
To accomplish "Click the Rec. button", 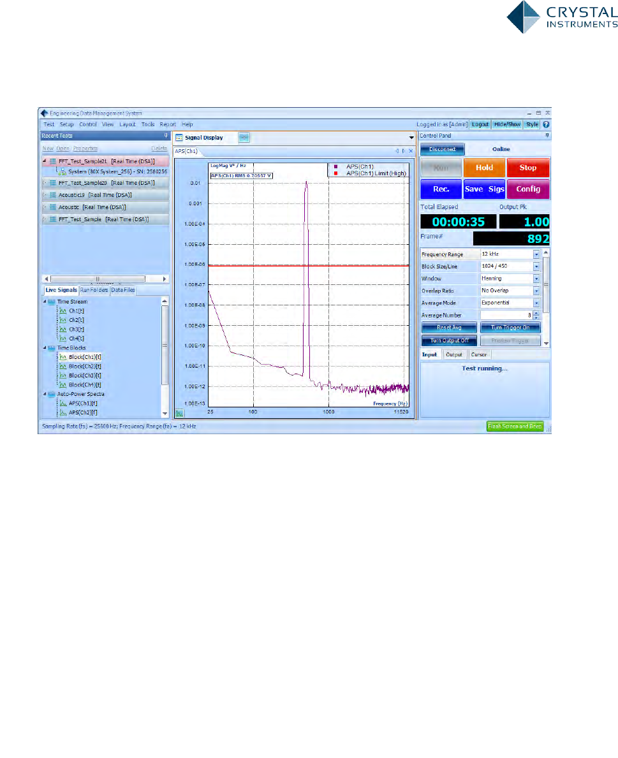I will click(441, 189).
